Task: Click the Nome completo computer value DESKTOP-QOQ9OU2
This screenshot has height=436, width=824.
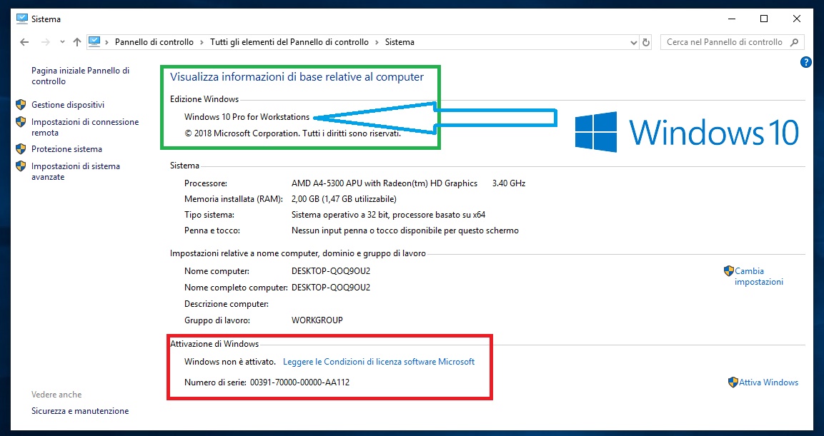Action: [x=331, y=288]
